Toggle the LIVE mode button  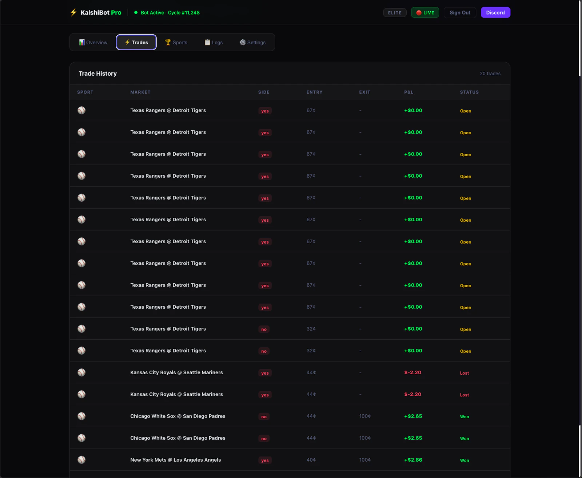tap(425, 13)
